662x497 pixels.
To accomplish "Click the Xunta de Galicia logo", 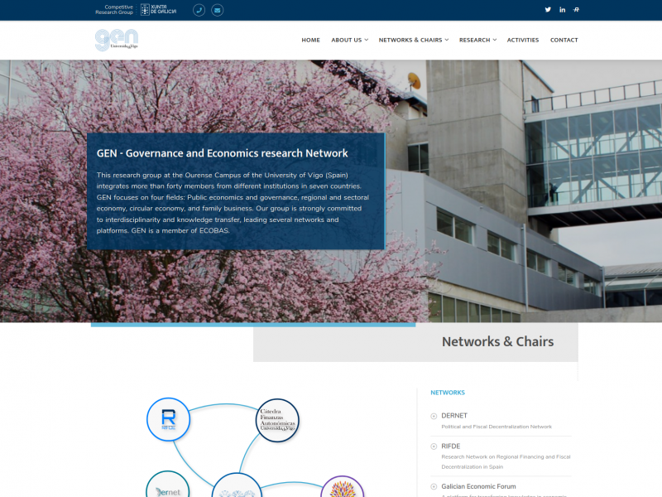I will [x=158, y=10].
